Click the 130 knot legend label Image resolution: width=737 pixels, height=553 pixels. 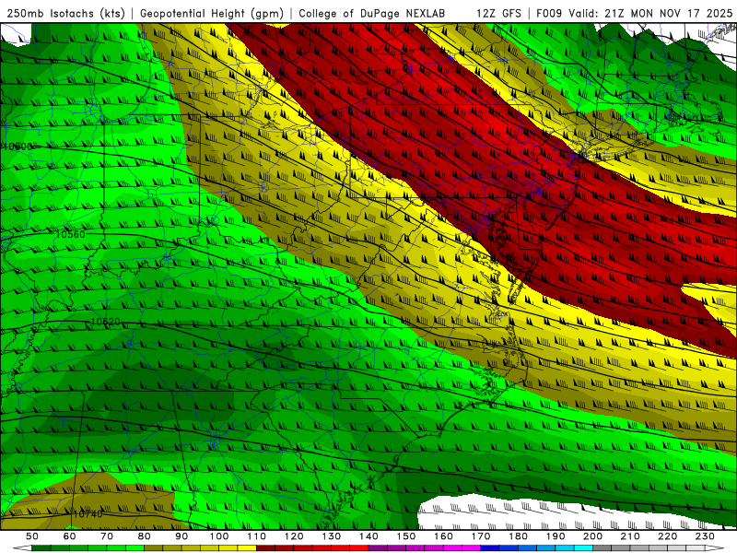pos(332,536)
